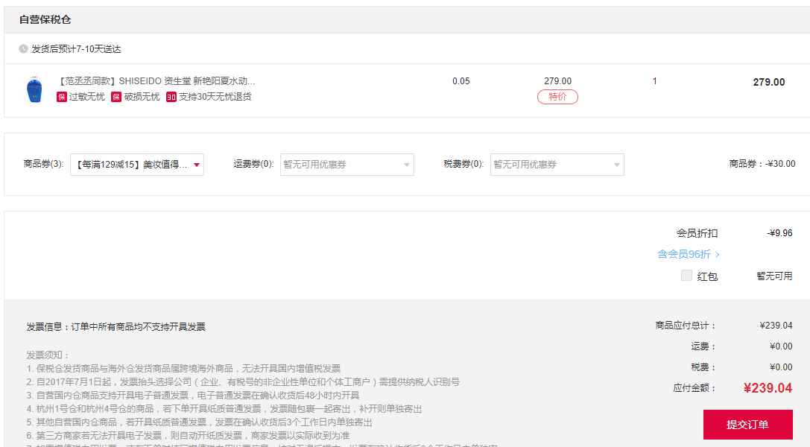Open the 税费券 tax coupon dropdown
The height and width of the screenshot is (447, 810).
point(557,165)
